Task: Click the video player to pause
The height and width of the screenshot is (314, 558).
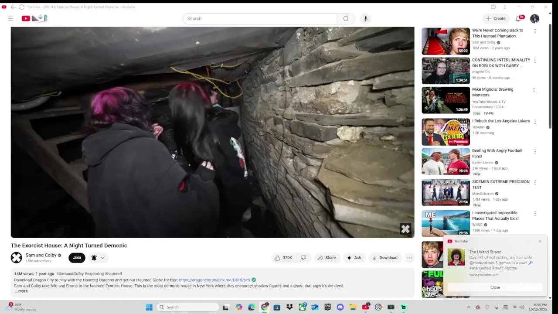Action: [212, 132]
